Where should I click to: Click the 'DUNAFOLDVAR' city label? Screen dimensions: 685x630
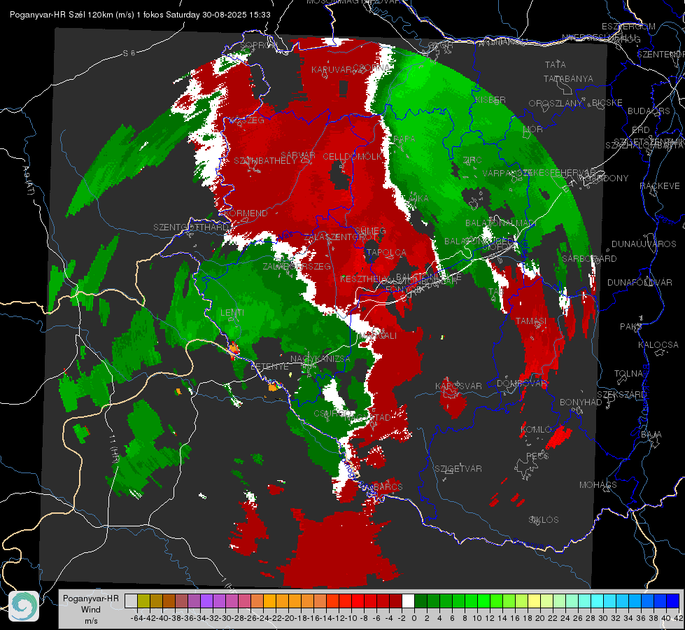coord(640,282)
